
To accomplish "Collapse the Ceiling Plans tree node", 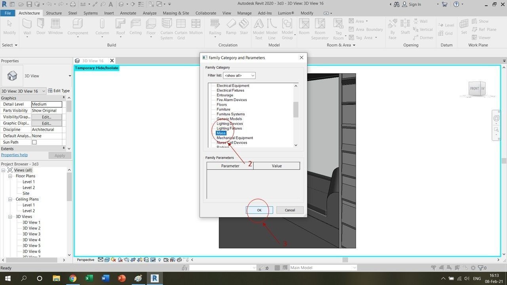I will (10, 199).
